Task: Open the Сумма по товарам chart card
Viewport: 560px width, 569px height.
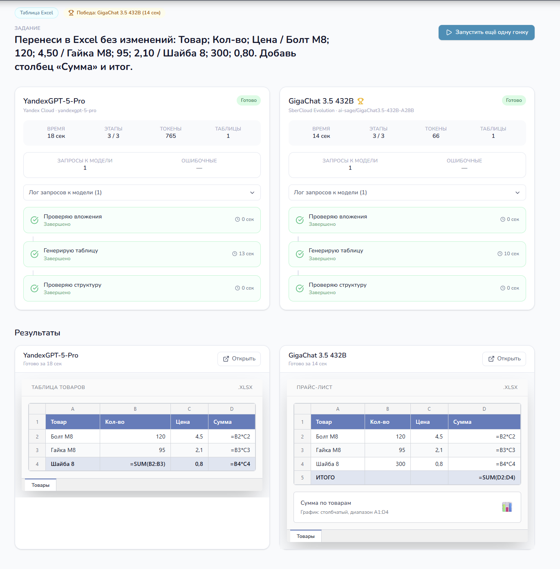Action: pos(407,507)
